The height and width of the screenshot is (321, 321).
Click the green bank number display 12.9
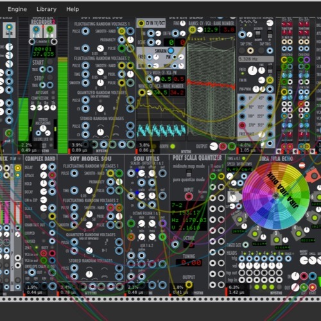point(211,30)
